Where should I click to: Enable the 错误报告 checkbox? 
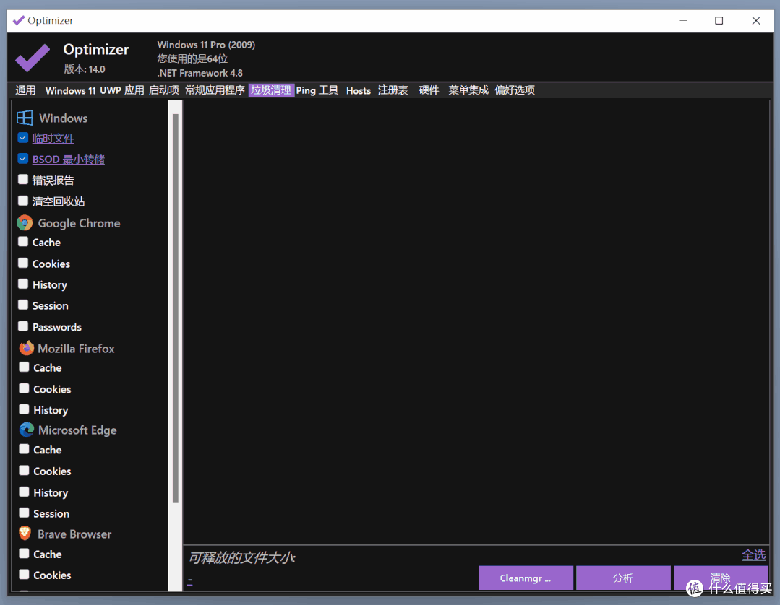[23, 179]
